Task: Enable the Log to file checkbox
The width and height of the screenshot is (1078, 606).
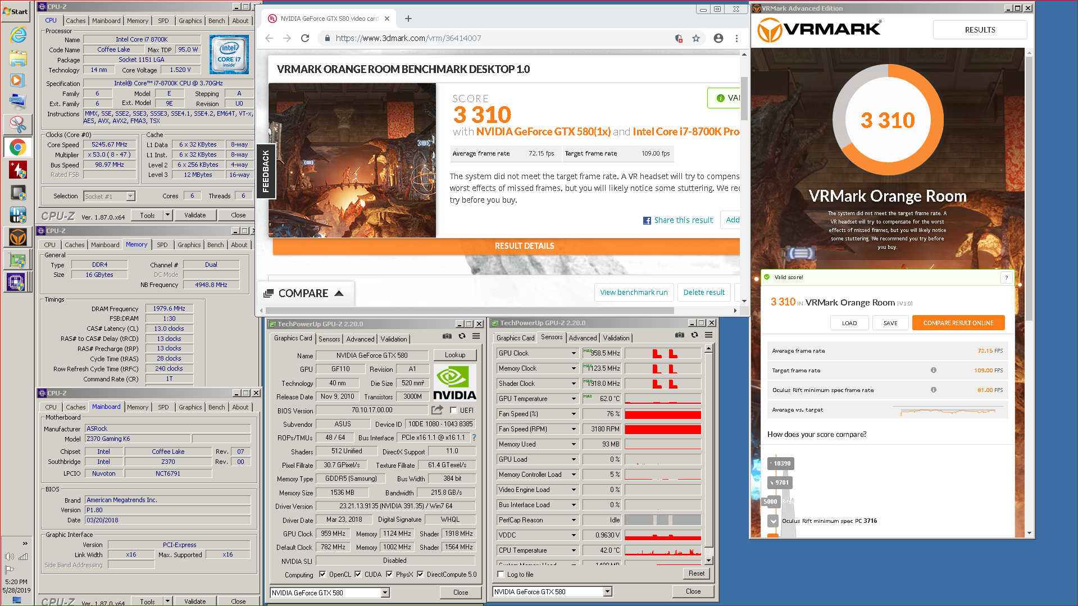Action: (x=501, y=575)
